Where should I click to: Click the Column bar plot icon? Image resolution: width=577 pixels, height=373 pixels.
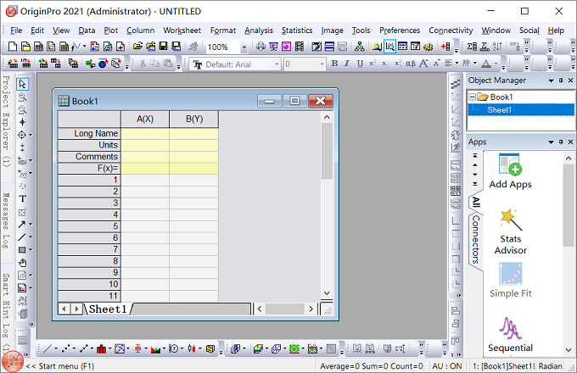click(102, 348)
